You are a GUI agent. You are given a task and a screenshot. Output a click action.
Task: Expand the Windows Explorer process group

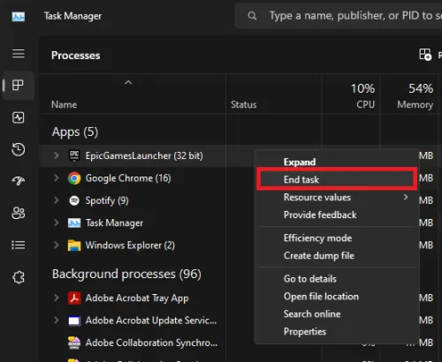(x=57, y=245)
